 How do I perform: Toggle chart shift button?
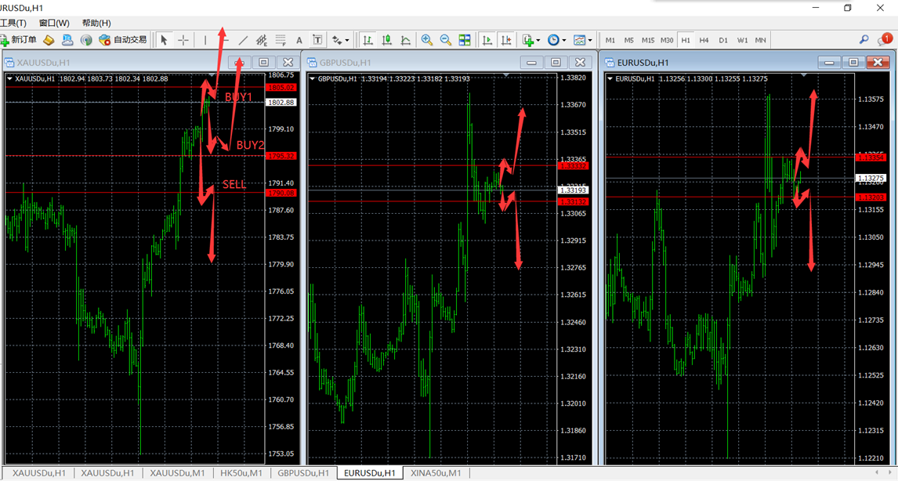click(x=506, y=40)
